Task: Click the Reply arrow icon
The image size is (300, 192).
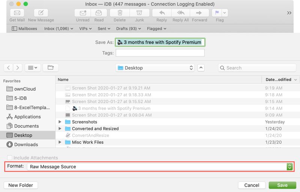Action: point(162,13)
